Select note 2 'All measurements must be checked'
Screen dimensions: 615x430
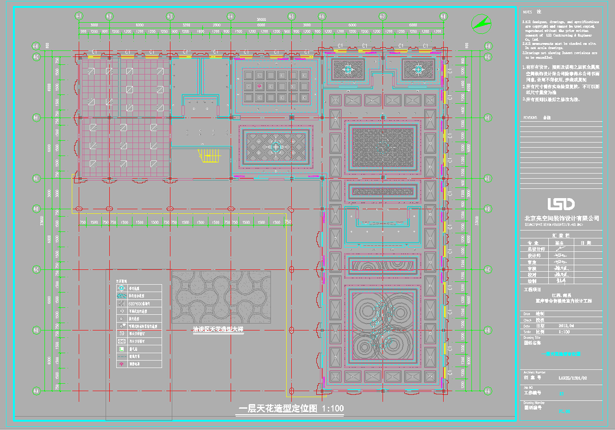pos(559,46)
